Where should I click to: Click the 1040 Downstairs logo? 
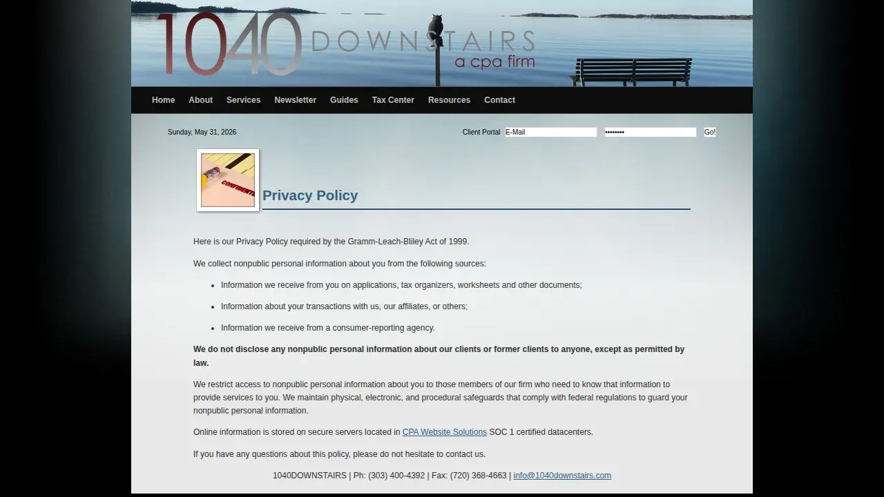[345, 44]
